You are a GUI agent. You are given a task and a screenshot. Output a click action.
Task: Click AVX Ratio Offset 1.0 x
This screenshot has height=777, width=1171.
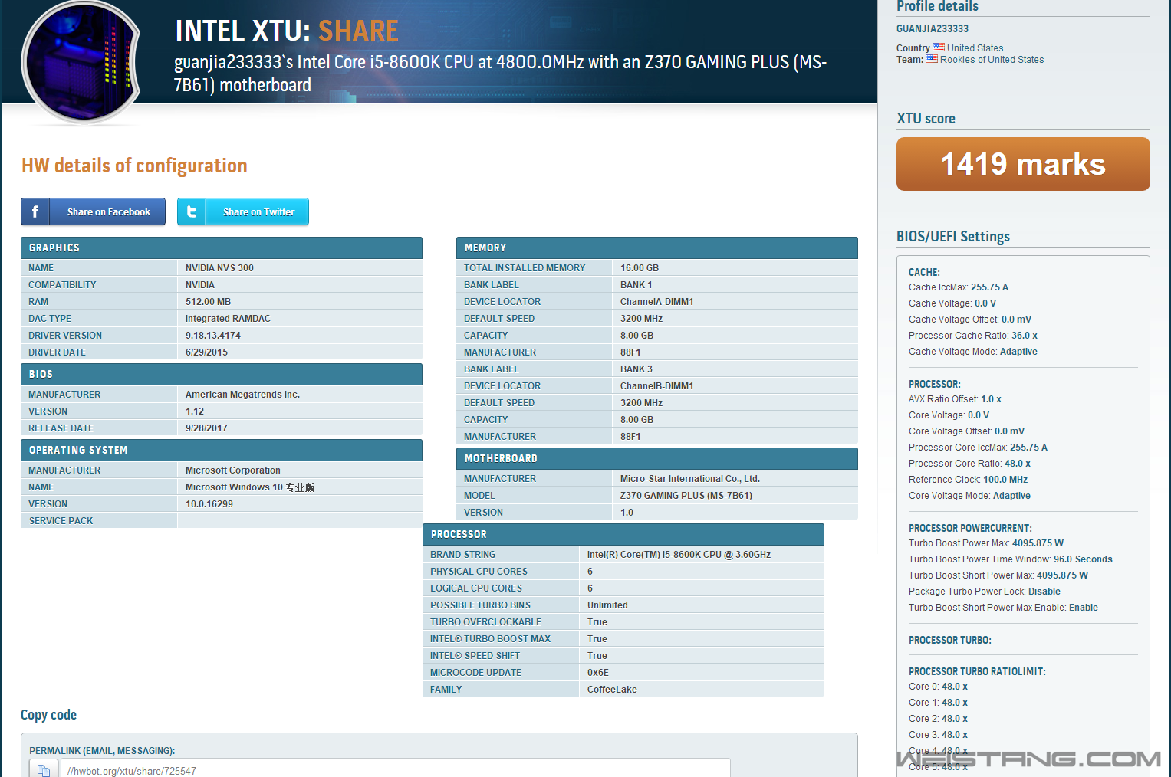pyautogui.click(x=955, y=399)
